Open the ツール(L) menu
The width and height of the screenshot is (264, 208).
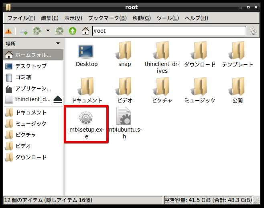click(168, 18)
